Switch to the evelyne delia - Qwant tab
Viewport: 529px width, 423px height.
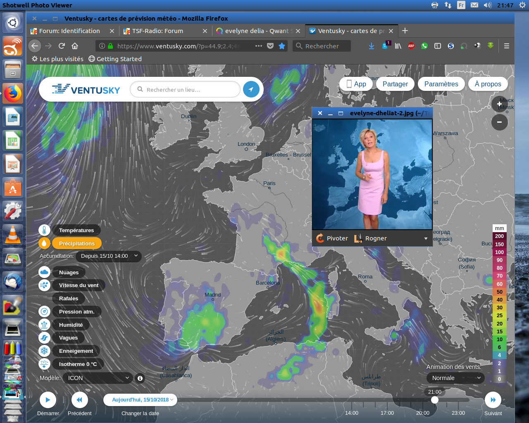click(x=259, y=31)
